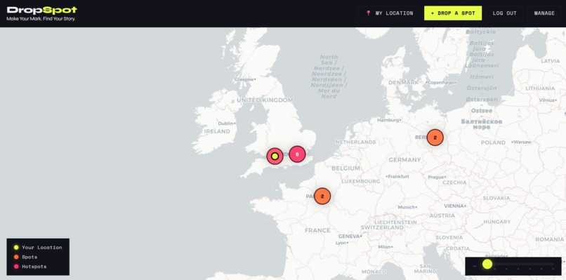566x280 pixels.
Task: Click the Frankfurt map label
Action: tap(397, 176)
